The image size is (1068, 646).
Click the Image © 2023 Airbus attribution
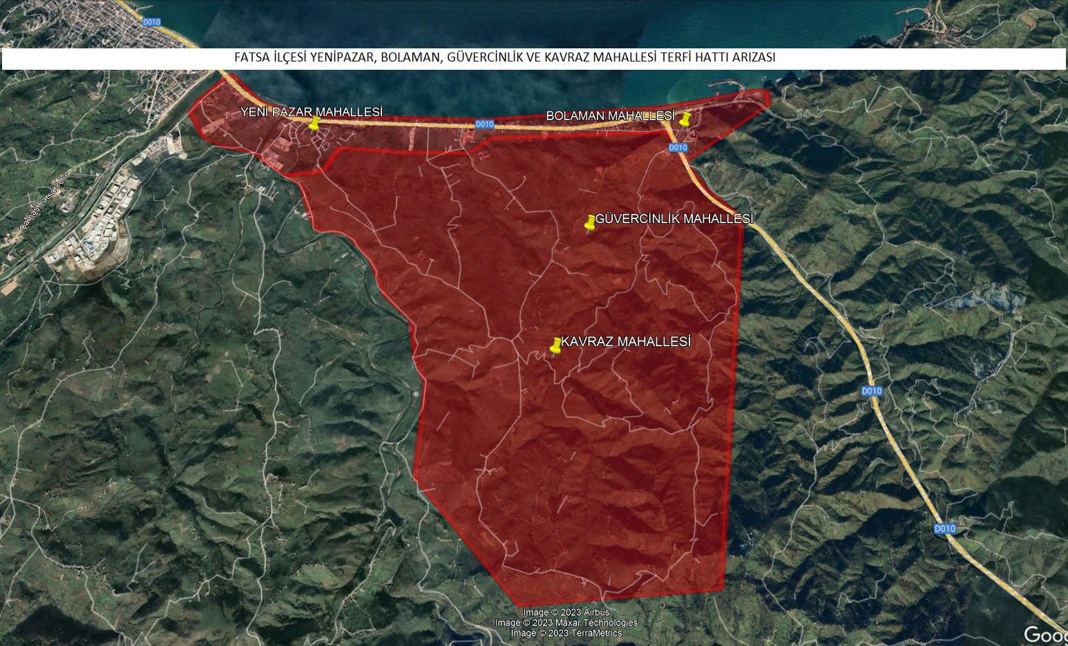(566, 612)
